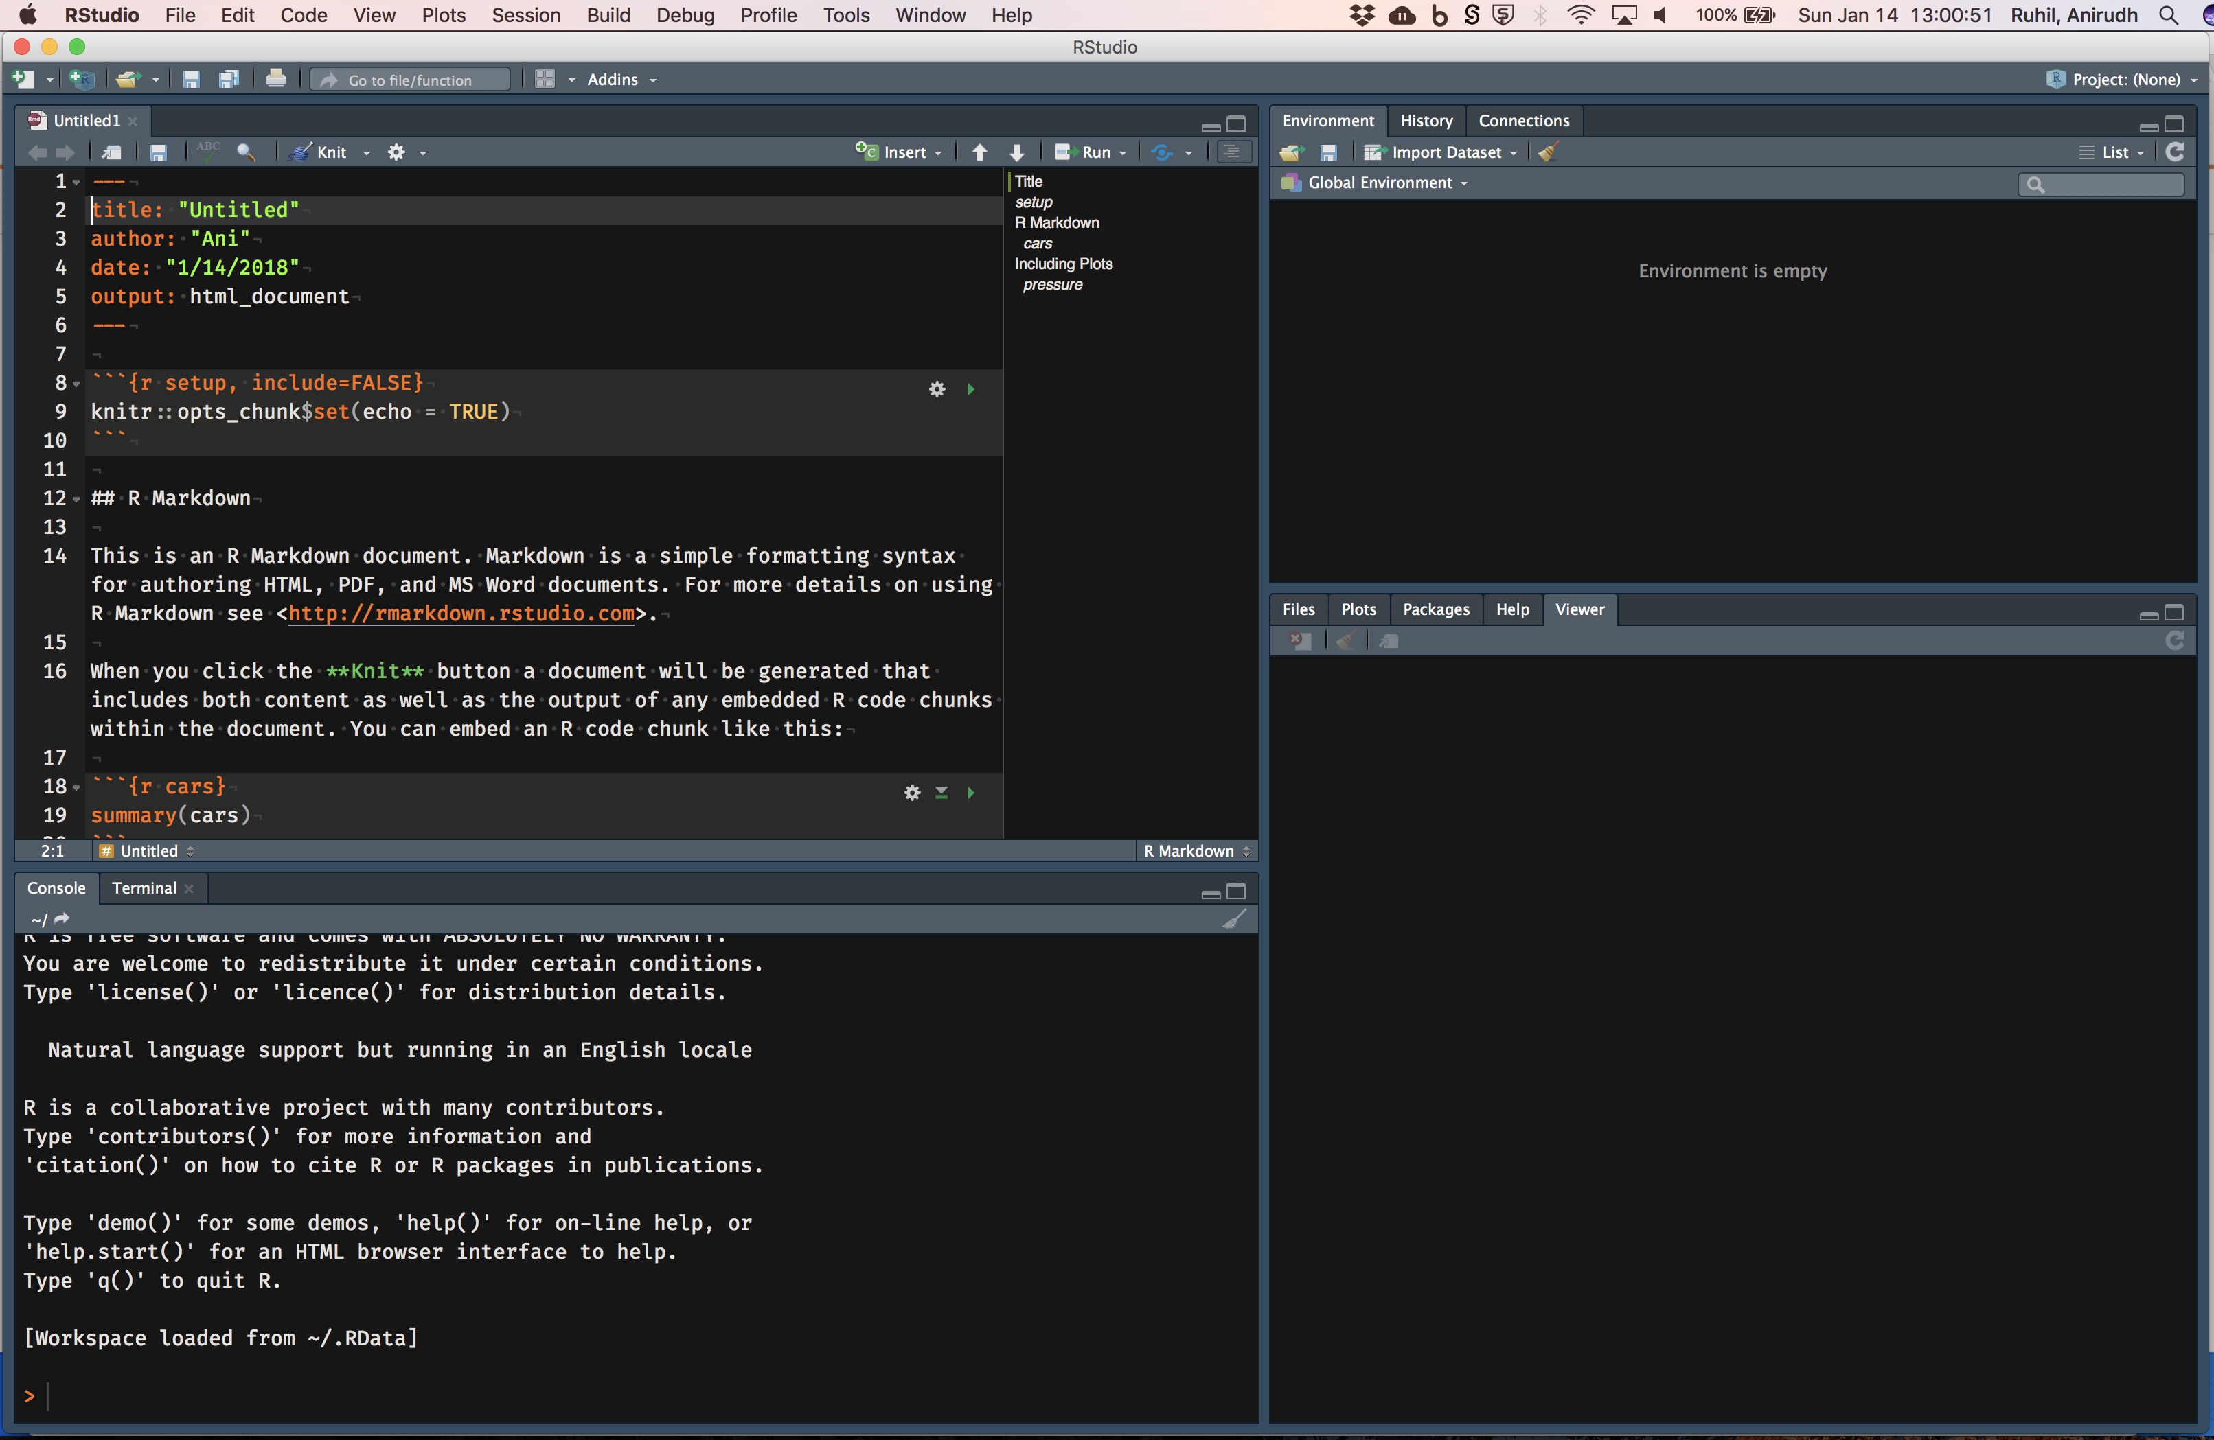This screenshot has height=1440, width=2214.
Task: Check spelling with the ABC icon
Action: (x=207, y=152)
